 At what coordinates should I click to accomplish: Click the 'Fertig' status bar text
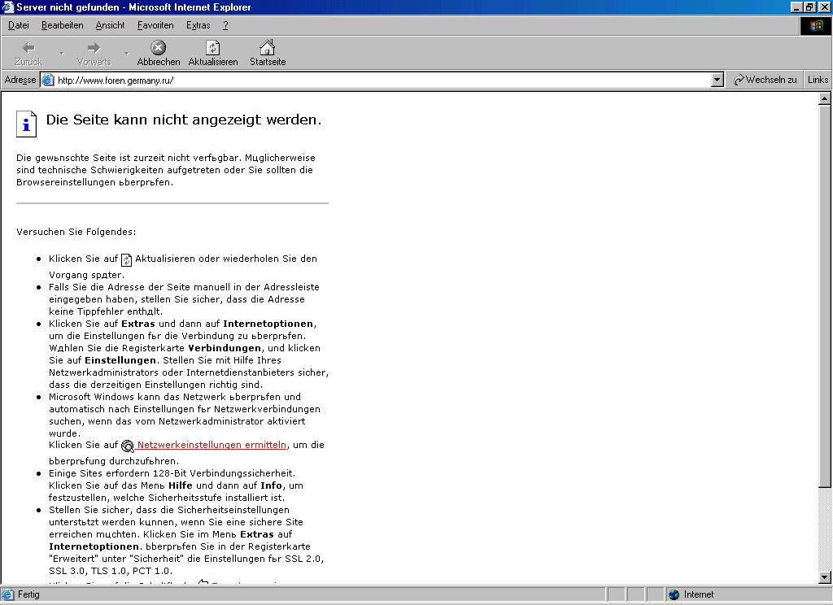28,594
